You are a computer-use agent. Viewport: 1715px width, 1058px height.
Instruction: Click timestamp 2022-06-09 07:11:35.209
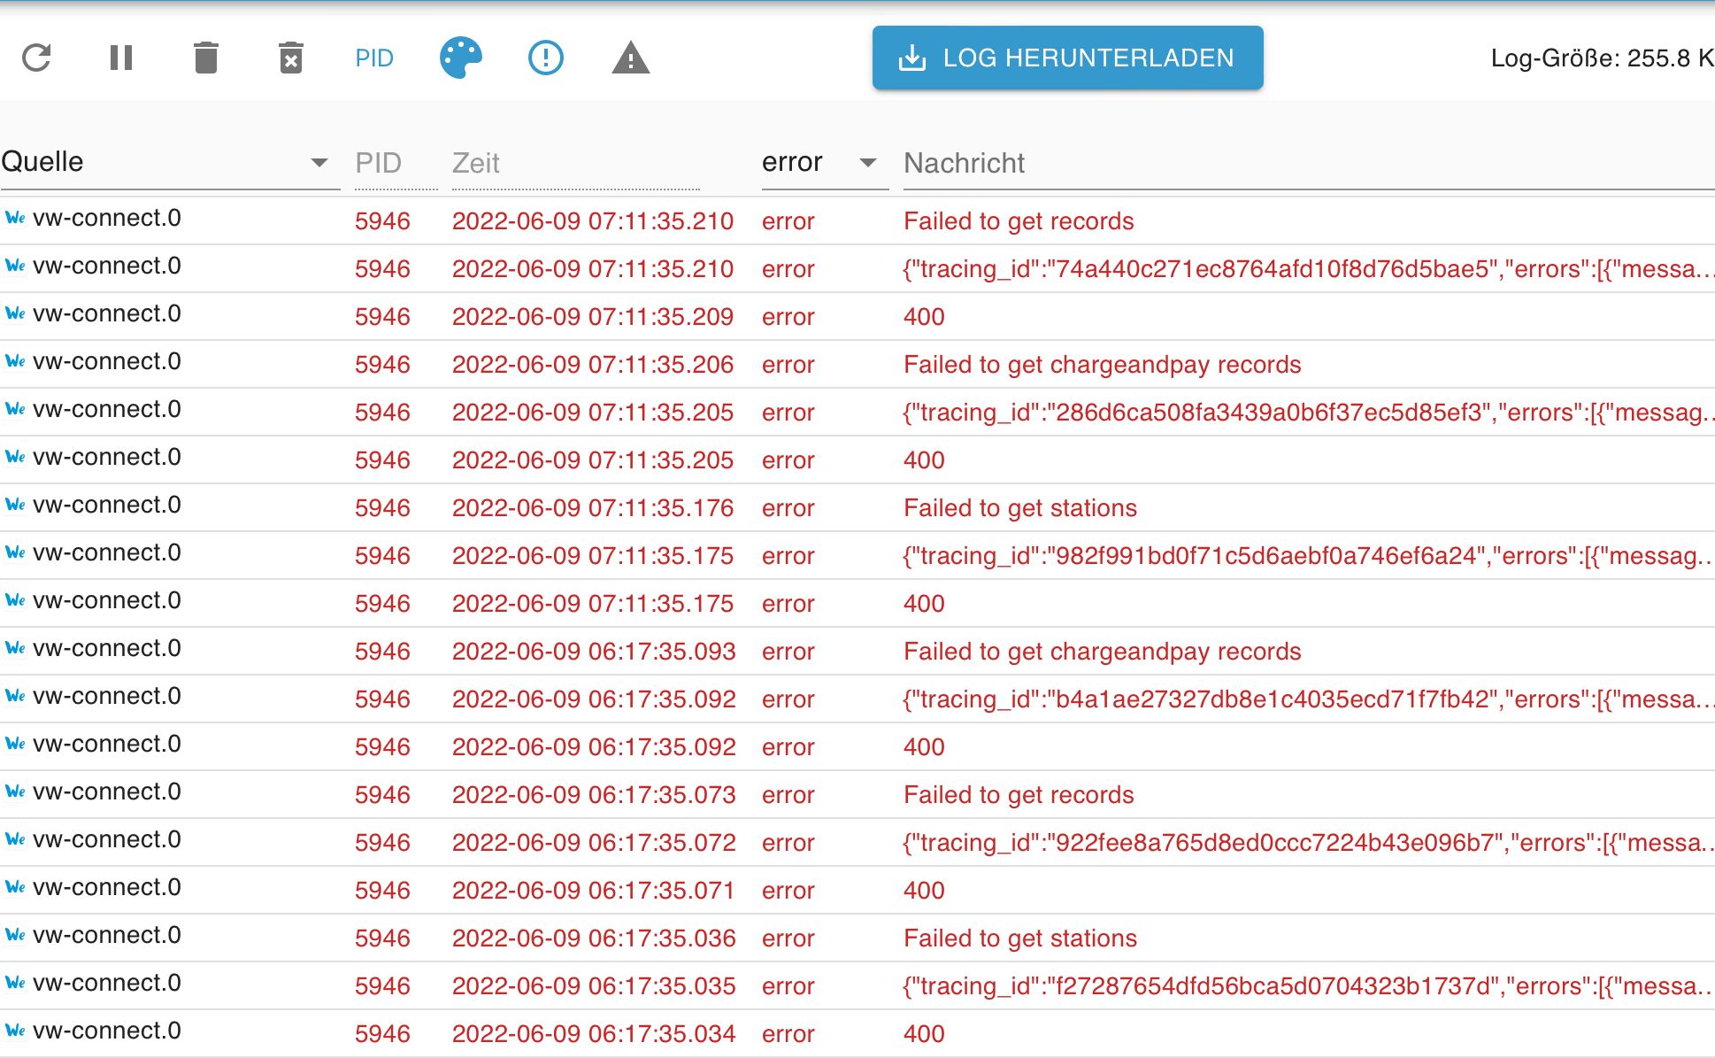tap(593, 317)
